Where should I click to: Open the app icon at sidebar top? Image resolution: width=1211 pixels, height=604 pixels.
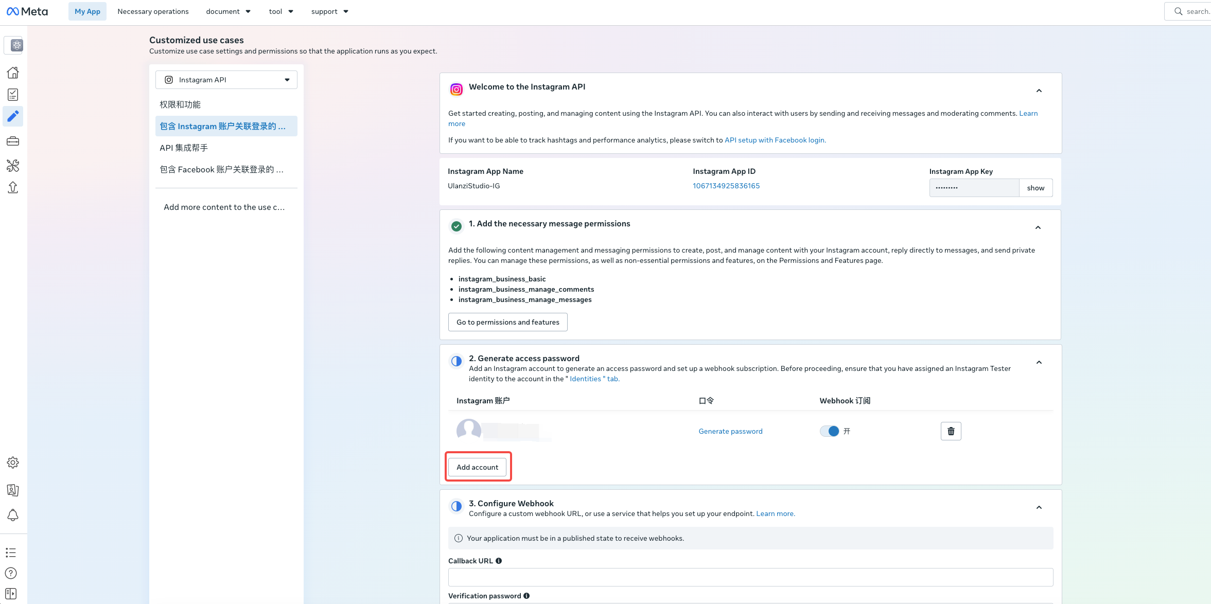(16, 45)
